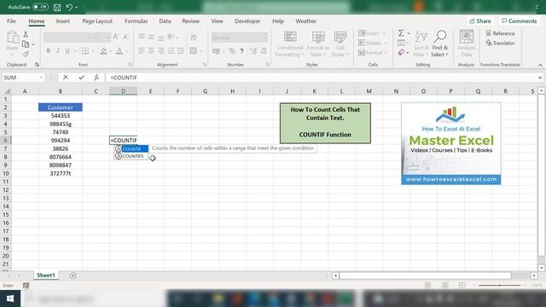Expand the formula bar
The image size is (546, 307).
[x=540, y=78]
